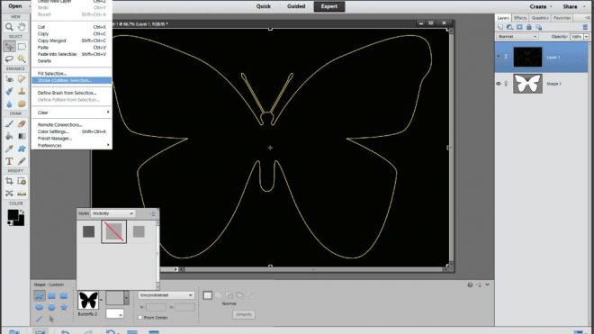594x334 pixels.
Task: Select the Recompose tool
Action: coord(22,181)
